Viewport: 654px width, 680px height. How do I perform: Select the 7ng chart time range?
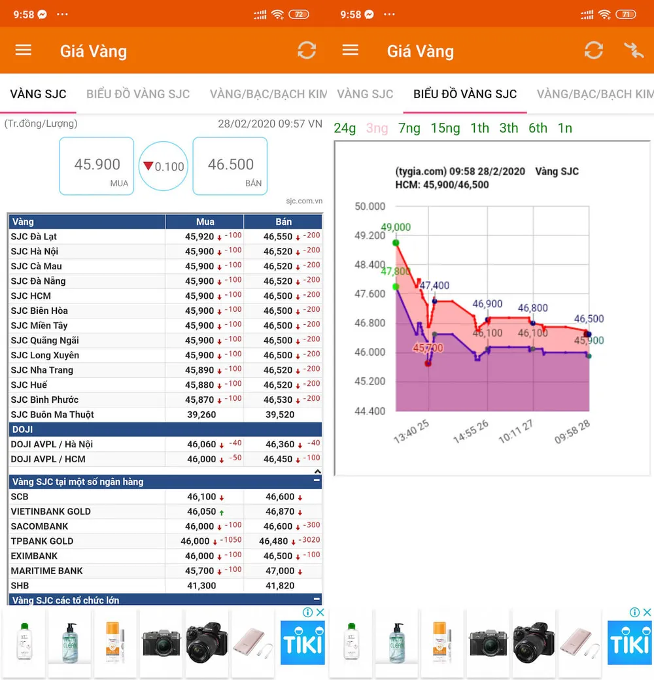click(x=409, y=128)
